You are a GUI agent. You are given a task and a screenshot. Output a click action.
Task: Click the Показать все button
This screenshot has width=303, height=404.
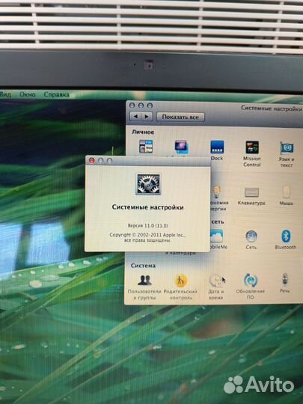(x=180, y=117)
